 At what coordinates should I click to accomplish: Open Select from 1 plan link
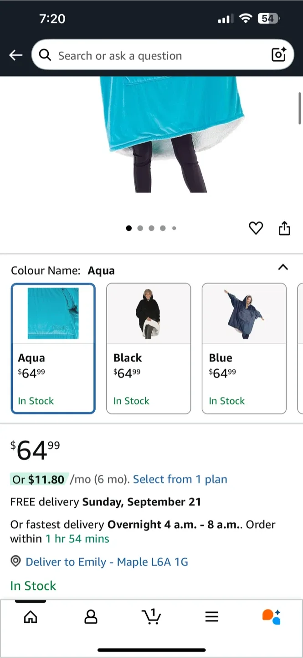click(x=180, y=479)
